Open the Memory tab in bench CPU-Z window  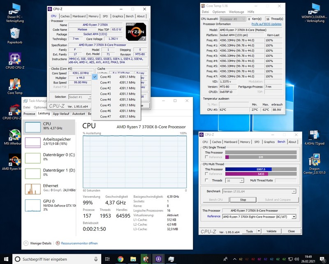pyautogui.click(x=245, y=142)
